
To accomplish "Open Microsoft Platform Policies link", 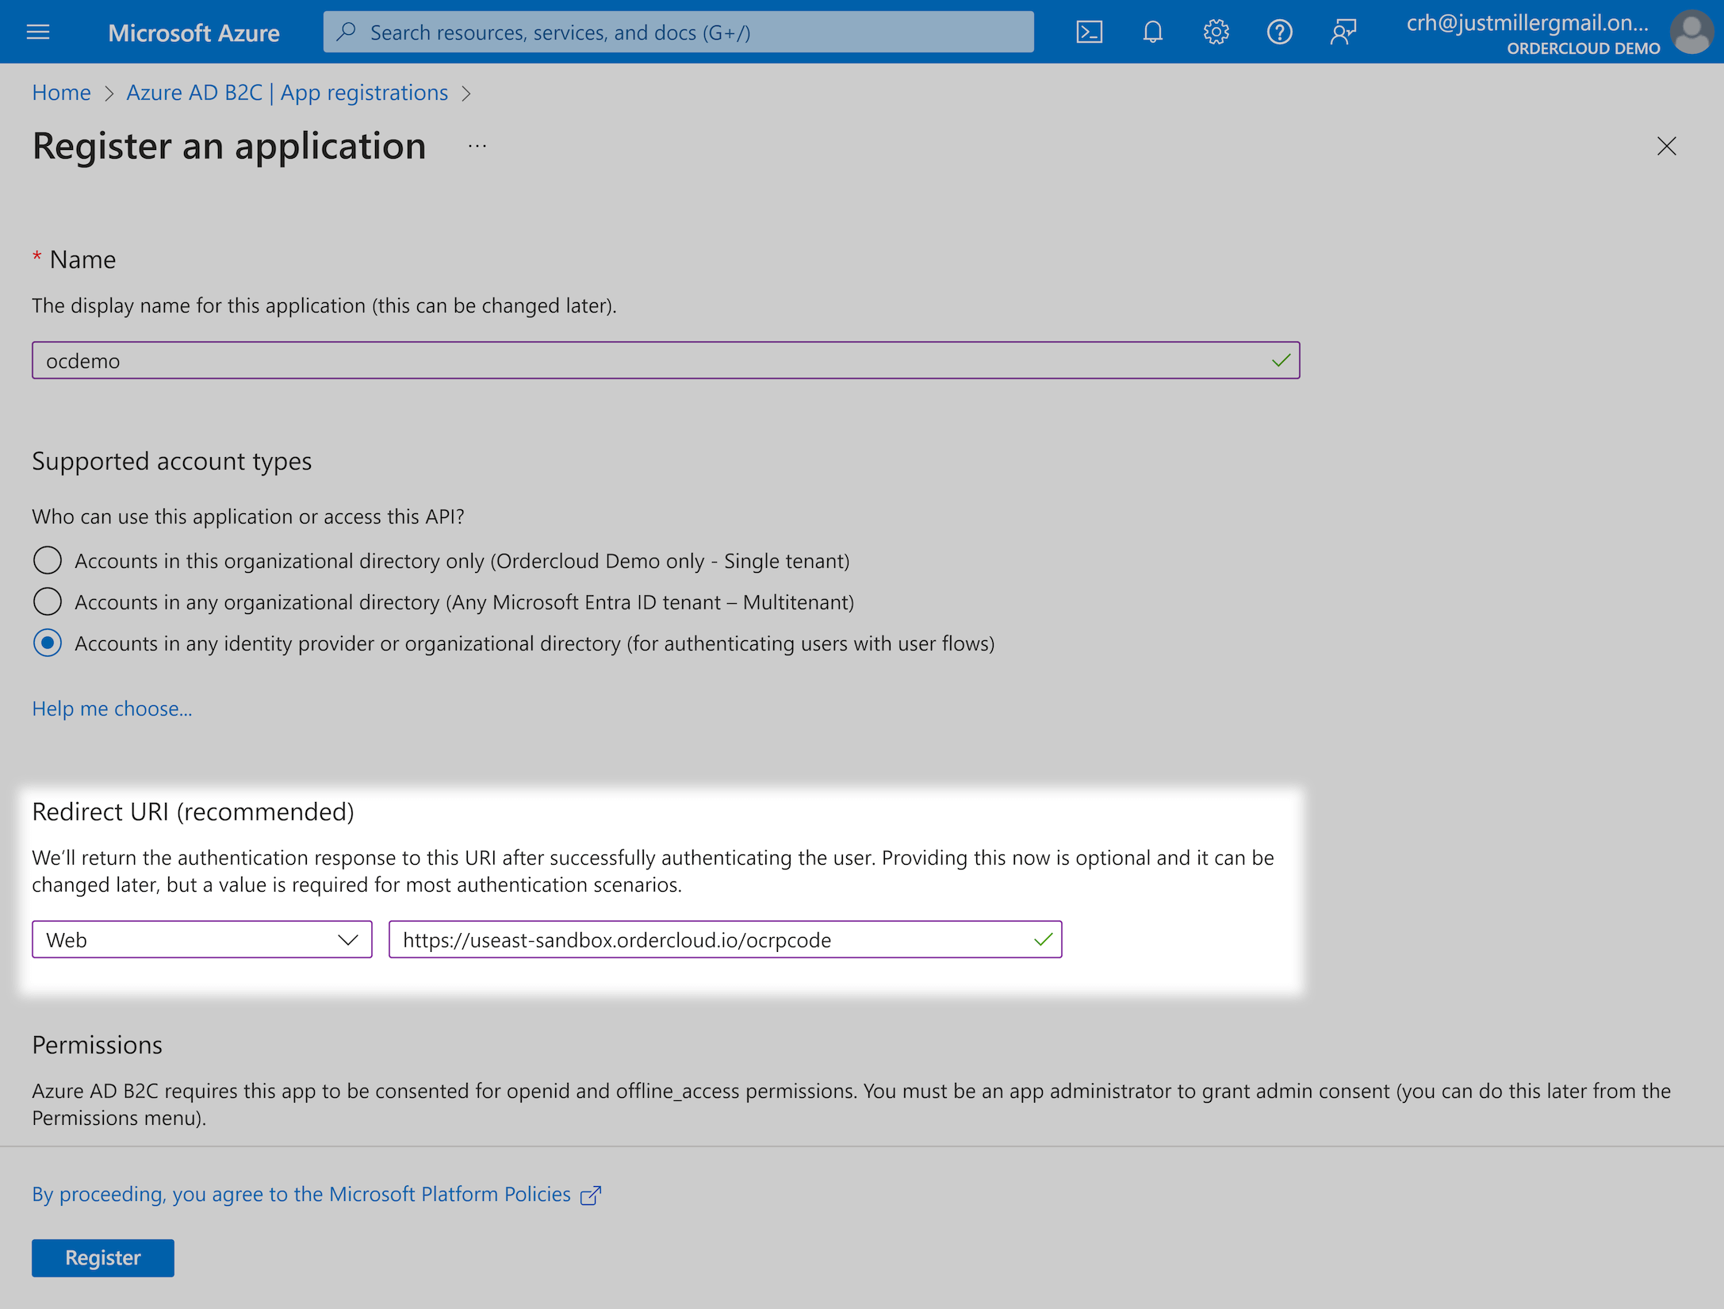I will [x=301, y=1194].
